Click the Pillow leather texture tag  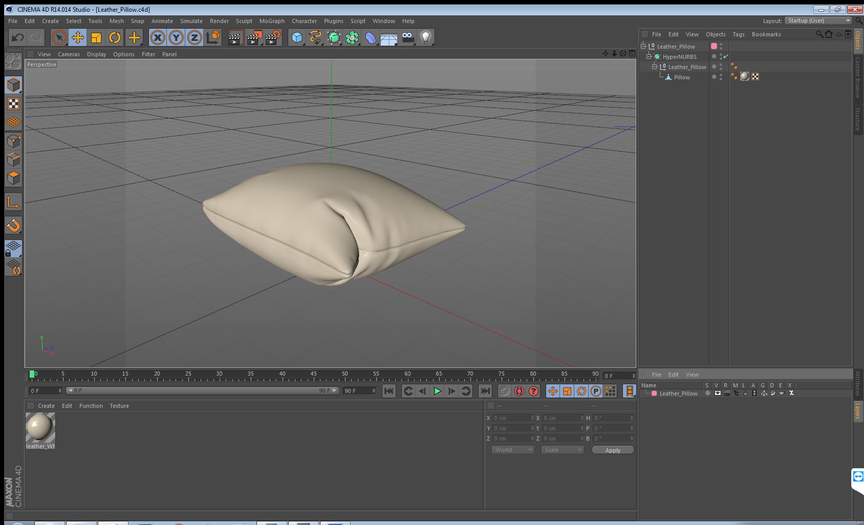point(745,76)
